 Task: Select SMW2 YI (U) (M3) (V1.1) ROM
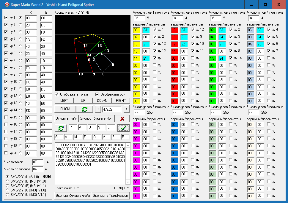click(7, 195)
